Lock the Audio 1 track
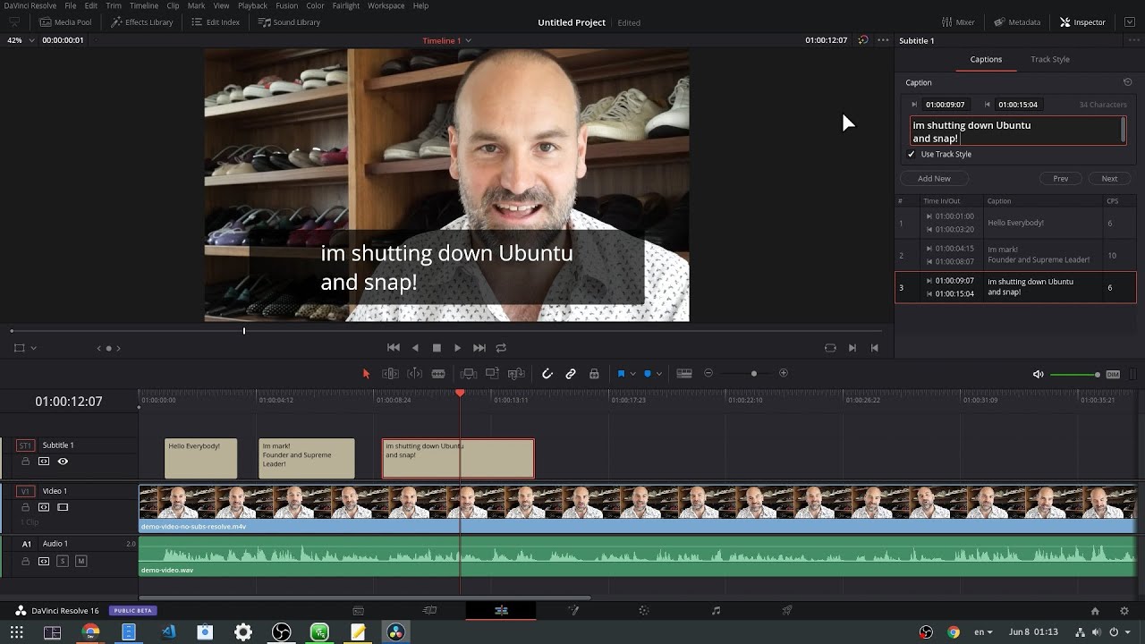Viewport: 1145px width, 644px height. [26, 561]
